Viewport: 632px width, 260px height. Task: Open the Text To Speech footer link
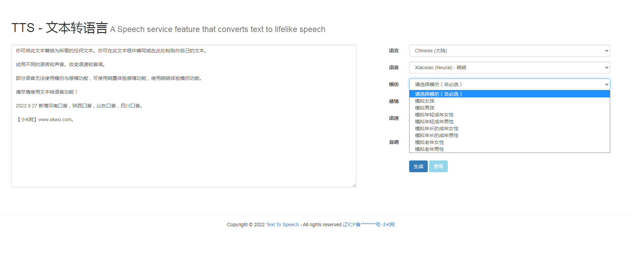(282, 225)
